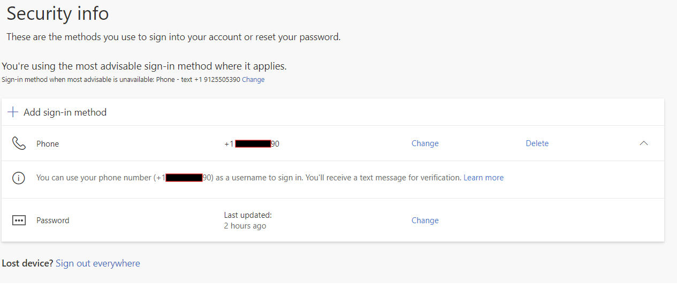Change the default text sign-in method
Screen dimensions: 677x289
tap(253, 80)
